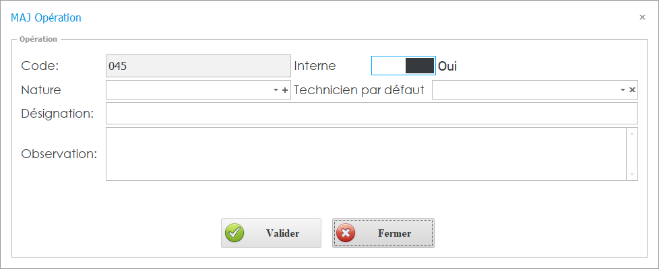Click the red cross icon on Fermer
The height and width of the screenshot is (269, 659).
346,233
